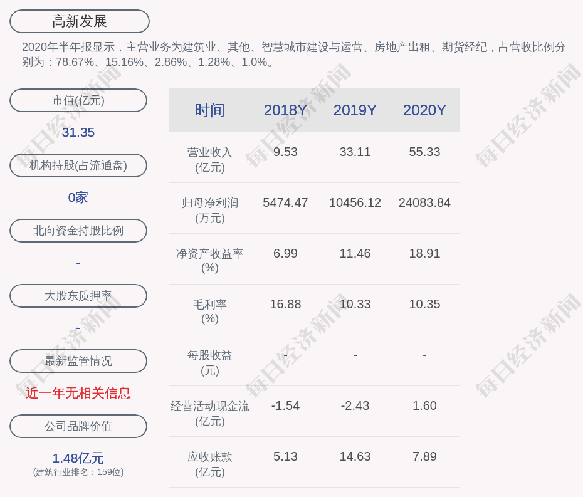583x497 pixels.
Task: Select the 2020Y column header
Action: click(424, 110)
